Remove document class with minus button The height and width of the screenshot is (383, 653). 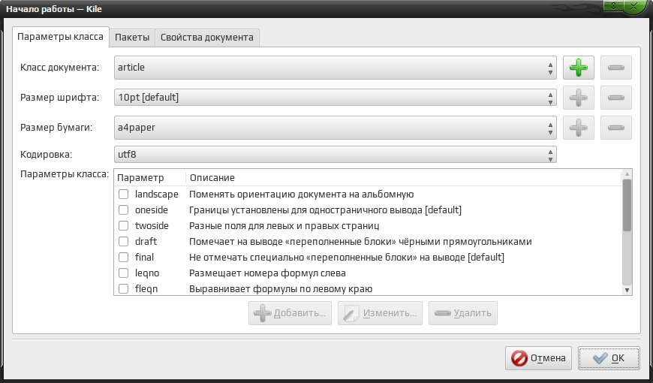pos(616,68)
